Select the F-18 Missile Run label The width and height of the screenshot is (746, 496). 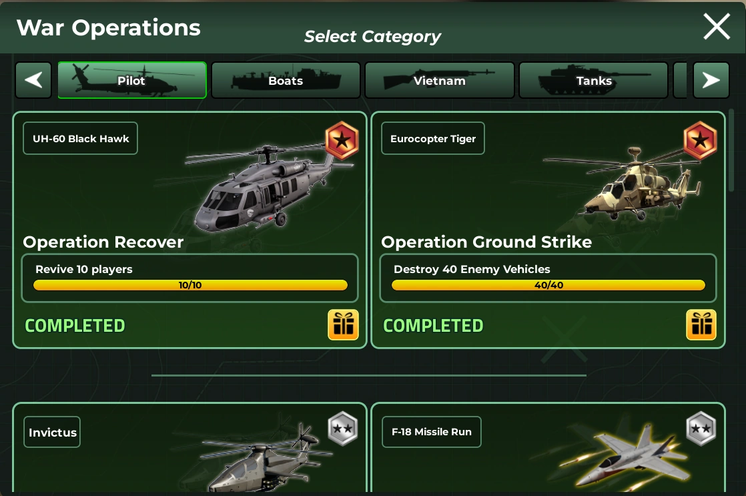(432, 432)
